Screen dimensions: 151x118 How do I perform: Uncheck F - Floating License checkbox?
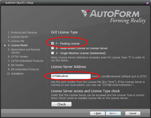[x=52, y=43]
